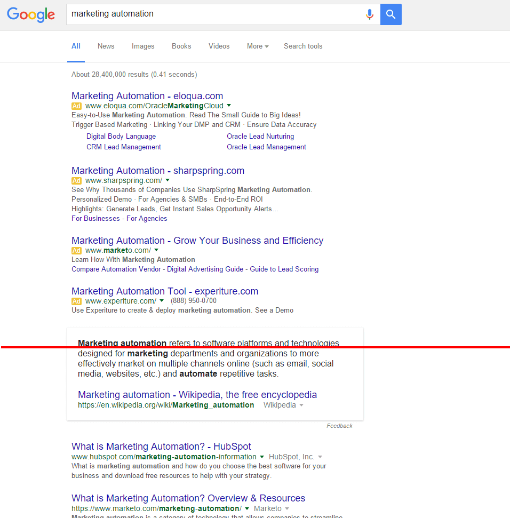Click the en.wikipedia.org/wiki/Marketing_automation URL text

(x=166, y=405)
